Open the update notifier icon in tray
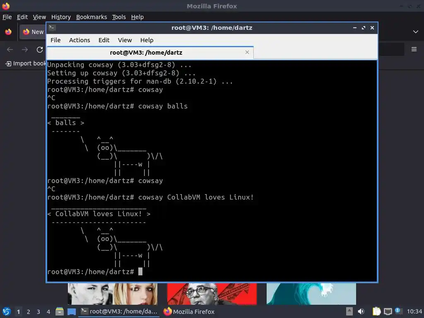The height and width of the screenshot is (318, 424). click(x=398, y=311)
